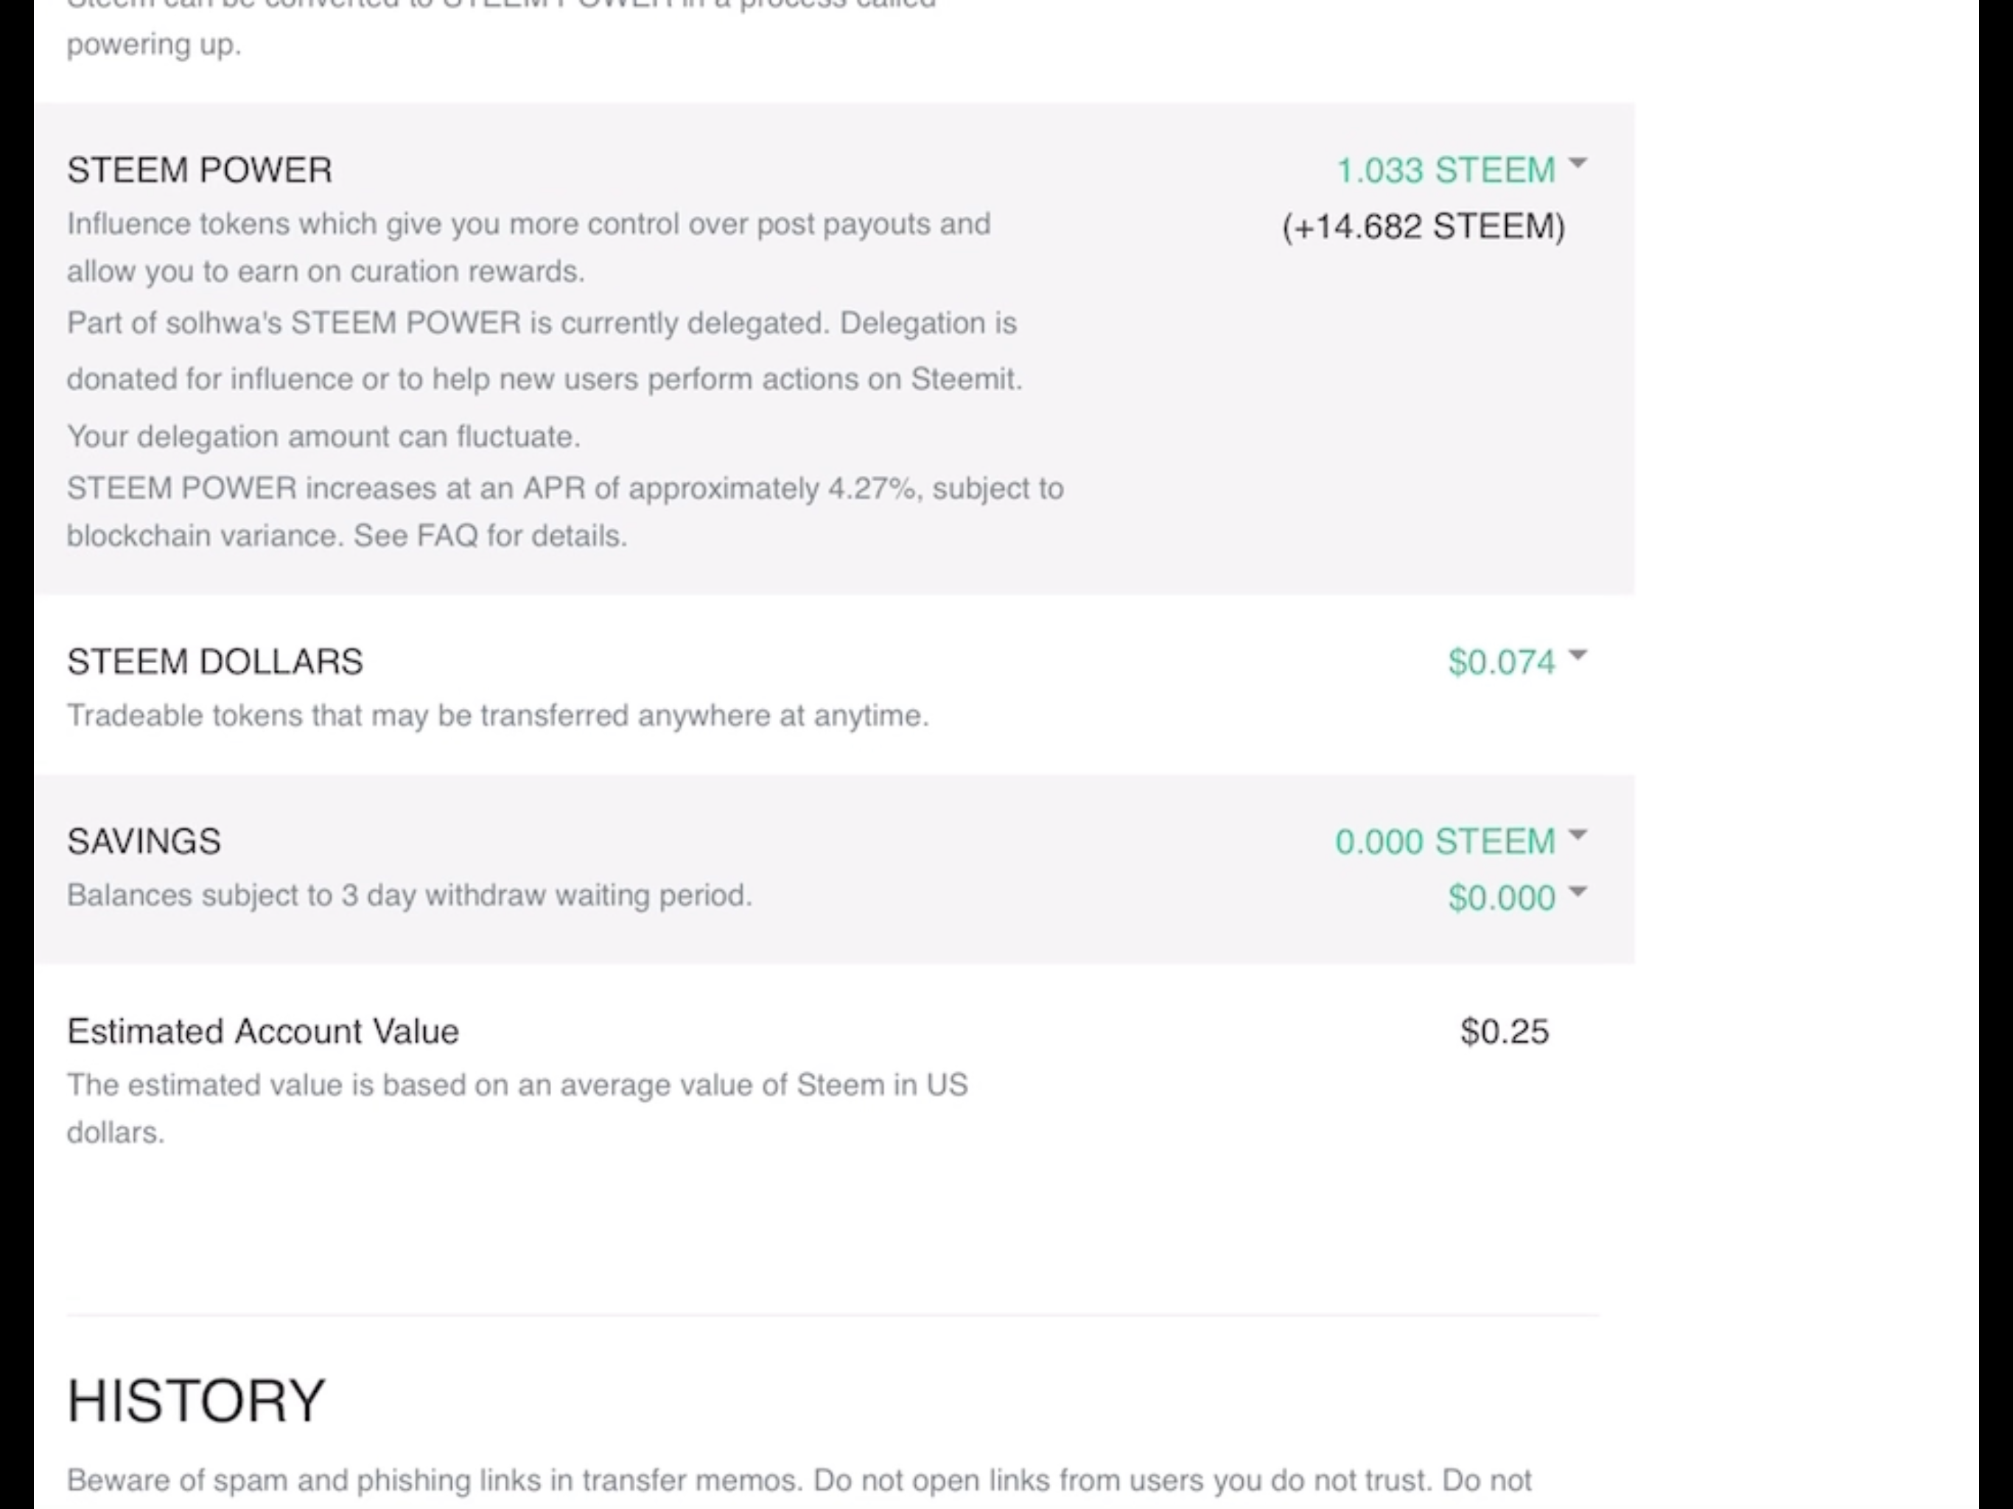This screenshot has width=2013, height=1509.
Task: Click the SAVINGS section heading
Action: click(144, 842)
